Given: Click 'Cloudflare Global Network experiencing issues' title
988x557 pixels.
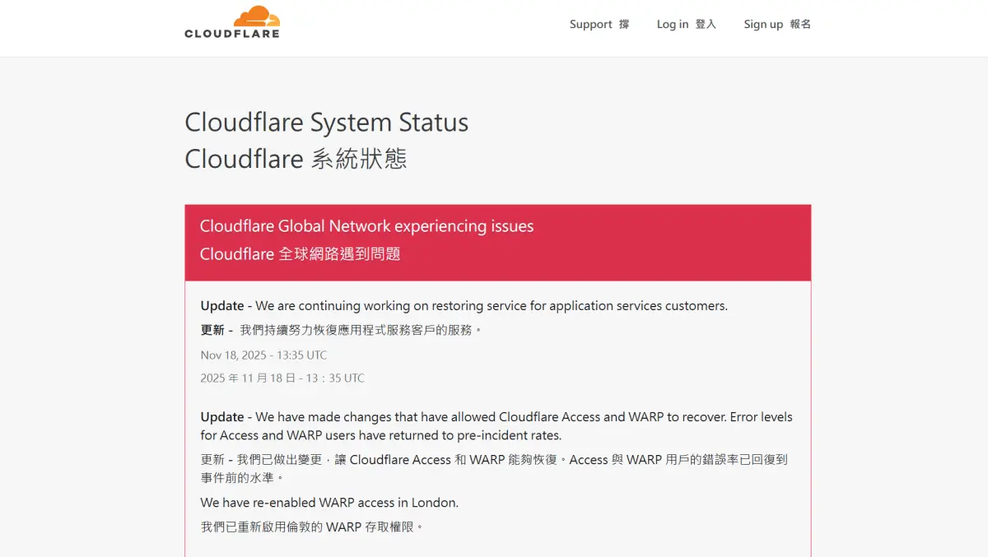Looking at the screenshot, I should pos(367,225).
